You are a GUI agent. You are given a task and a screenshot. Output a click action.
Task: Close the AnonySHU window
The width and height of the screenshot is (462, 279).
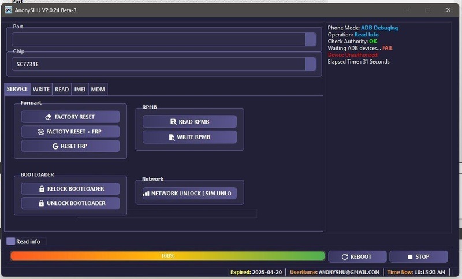tap(449, 10)
